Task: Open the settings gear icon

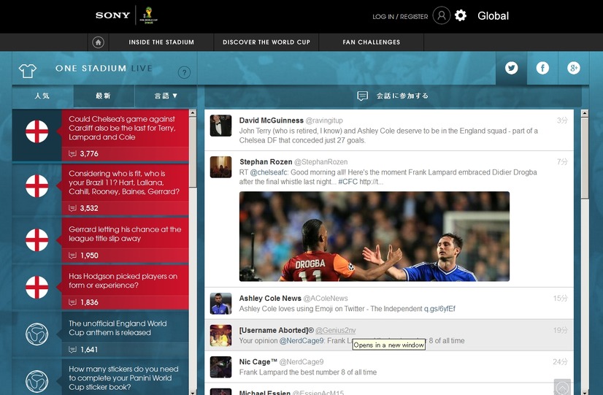Action: click(461, 15)
